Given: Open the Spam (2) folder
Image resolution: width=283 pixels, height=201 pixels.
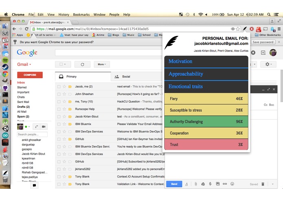Looking at the screenshot, I should click(x=23, y=116).
